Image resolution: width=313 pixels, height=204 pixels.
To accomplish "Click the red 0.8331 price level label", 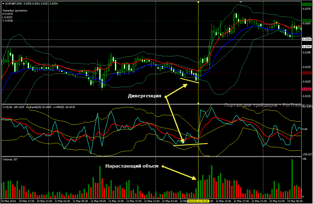I will (306, 73).
